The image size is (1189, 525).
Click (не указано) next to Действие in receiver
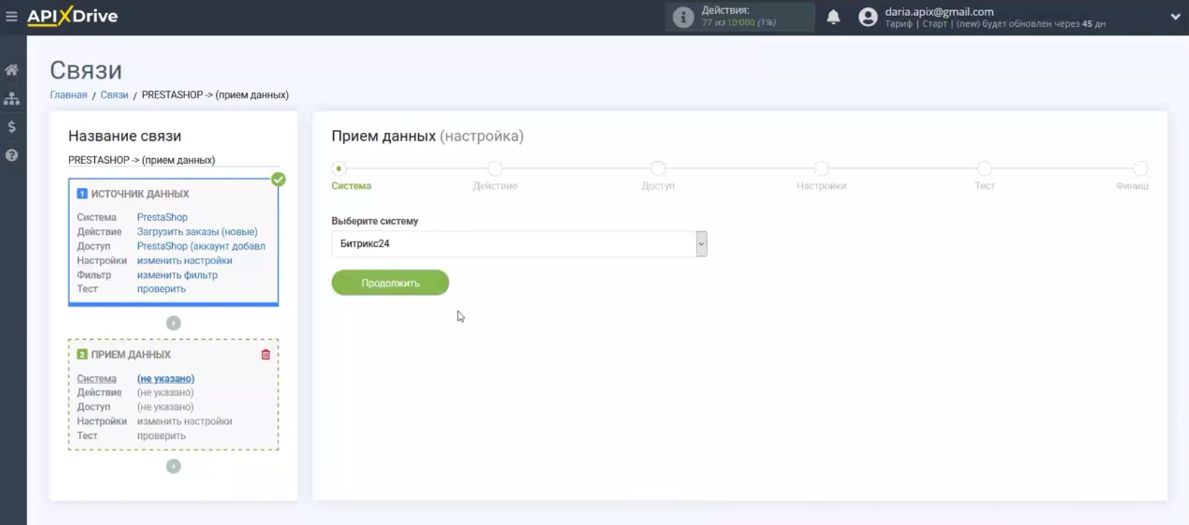tap(165, 392)
